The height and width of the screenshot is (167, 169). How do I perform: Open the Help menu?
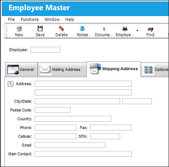click(x=70, y=19)
